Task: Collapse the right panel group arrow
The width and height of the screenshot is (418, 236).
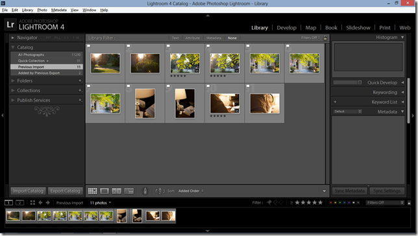Action: point(413,115)
